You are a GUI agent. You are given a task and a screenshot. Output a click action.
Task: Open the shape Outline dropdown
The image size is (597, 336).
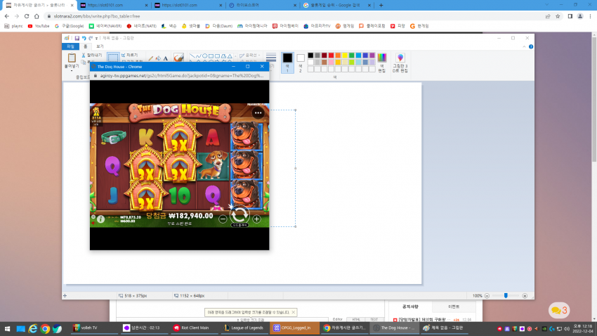pyautogui.click(x=250, y=56)
